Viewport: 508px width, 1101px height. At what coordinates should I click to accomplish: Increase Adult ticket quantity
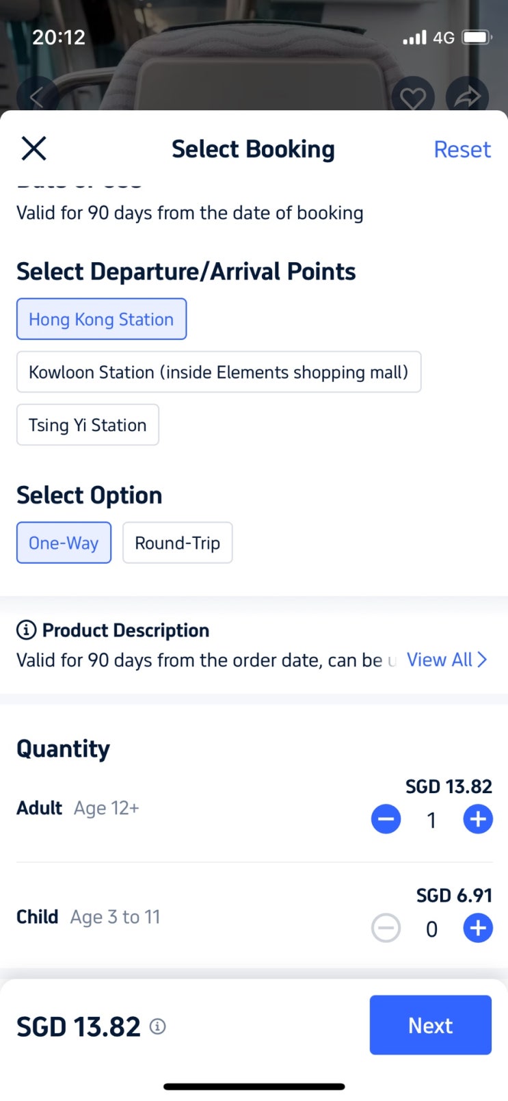tap(478, 819)
